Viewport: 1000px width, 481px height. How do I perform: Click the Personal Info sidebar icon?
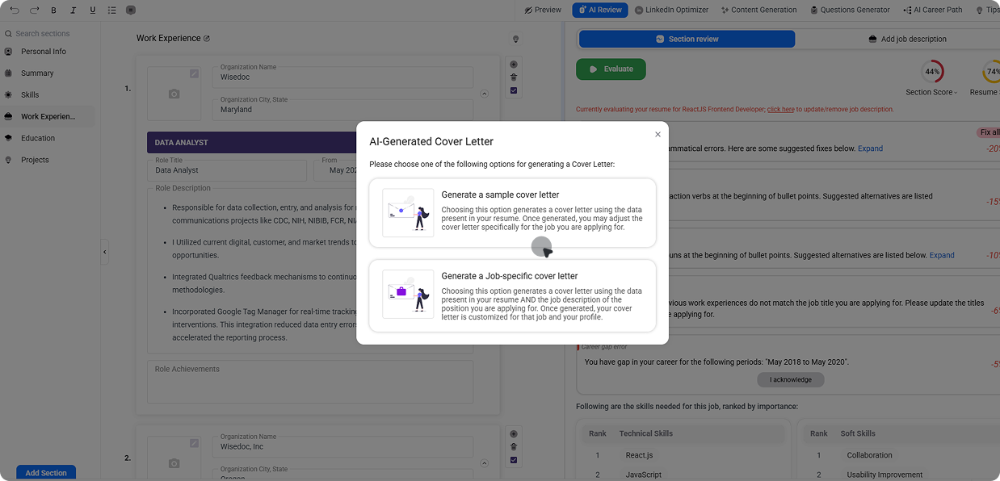click(x=8, y=52)
